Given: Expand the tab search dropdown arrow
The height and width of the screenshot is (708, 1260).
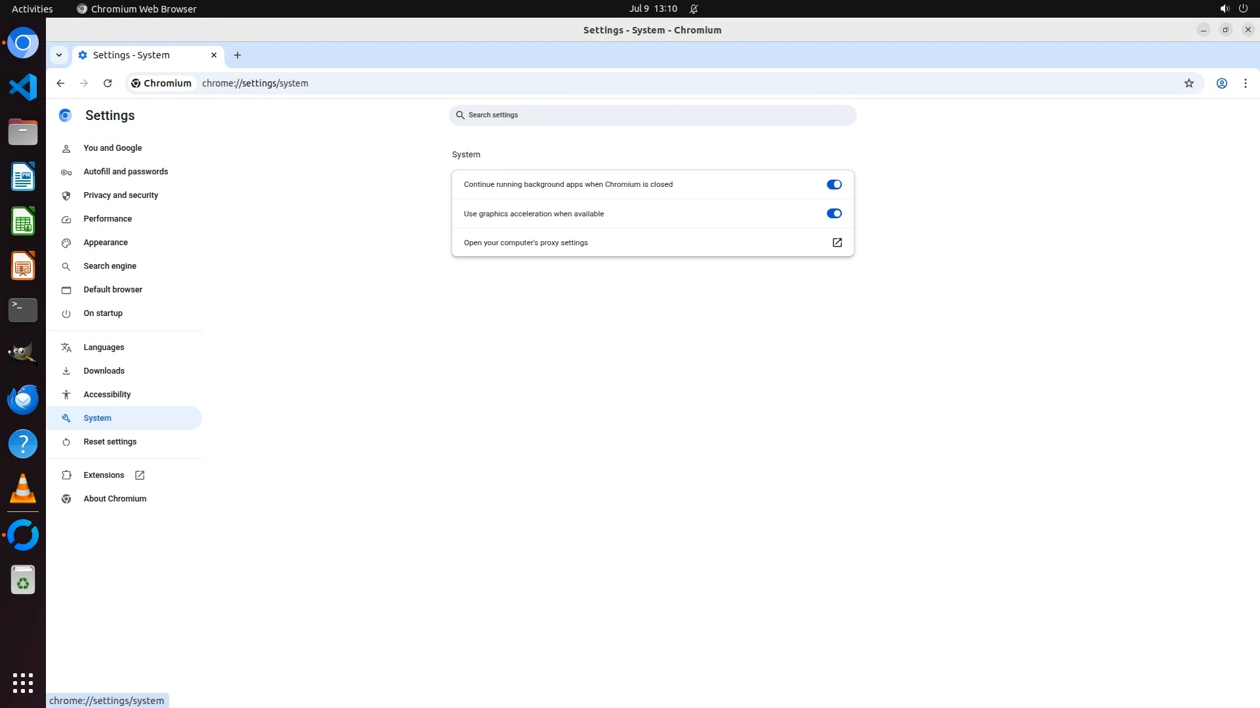Looking at the screenshot, I should (x=59, y=55).
